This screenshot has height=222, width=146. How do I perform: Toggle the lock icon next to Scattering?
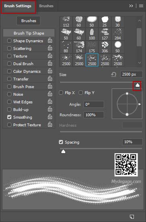click(x=50, y=48)
